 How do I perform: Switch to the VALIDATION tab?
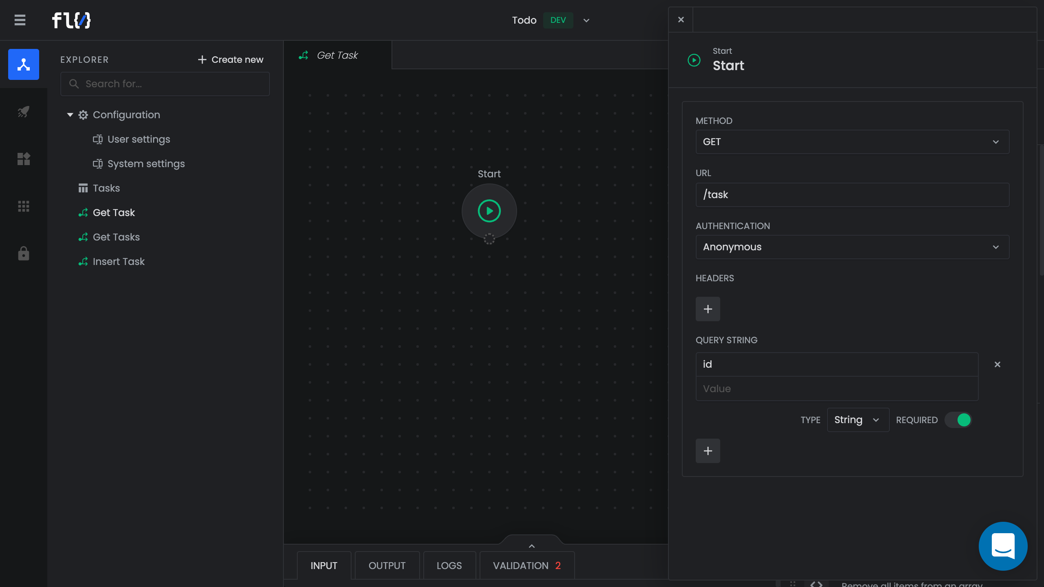(527, 565)
